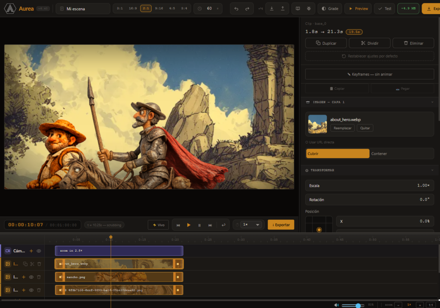Click image icon of sancho.png track
Viewport: 440px width, 308px height.
[8, 277]
